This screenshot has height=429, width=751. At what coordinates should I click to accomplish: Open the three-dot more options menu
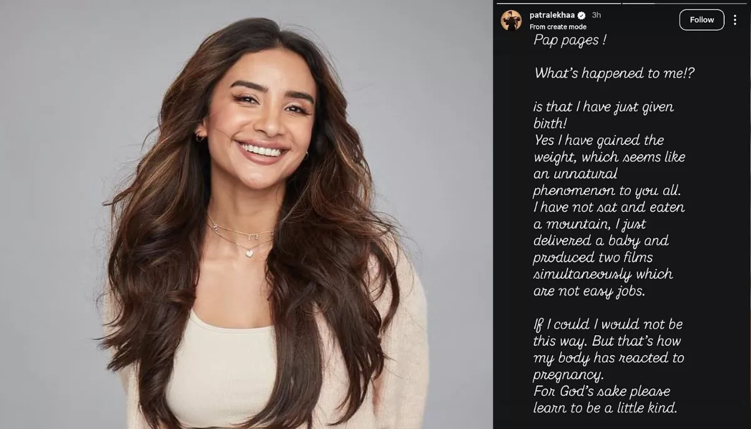735,20
